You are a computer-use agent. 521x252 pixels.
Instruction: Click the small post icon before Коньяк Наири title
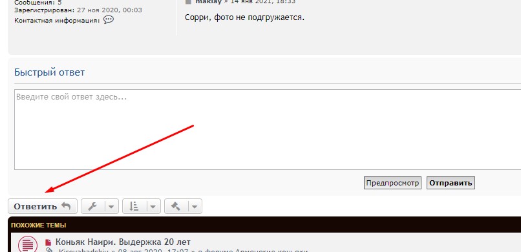[48, 242]
